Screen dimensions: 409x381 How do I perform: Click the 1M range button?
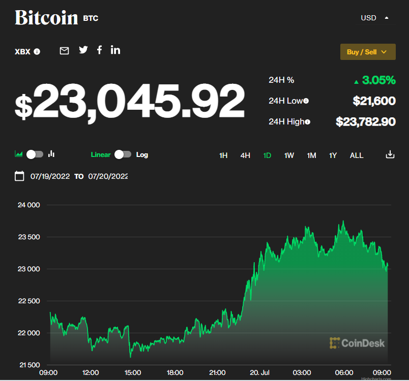(x=311, y=155)
